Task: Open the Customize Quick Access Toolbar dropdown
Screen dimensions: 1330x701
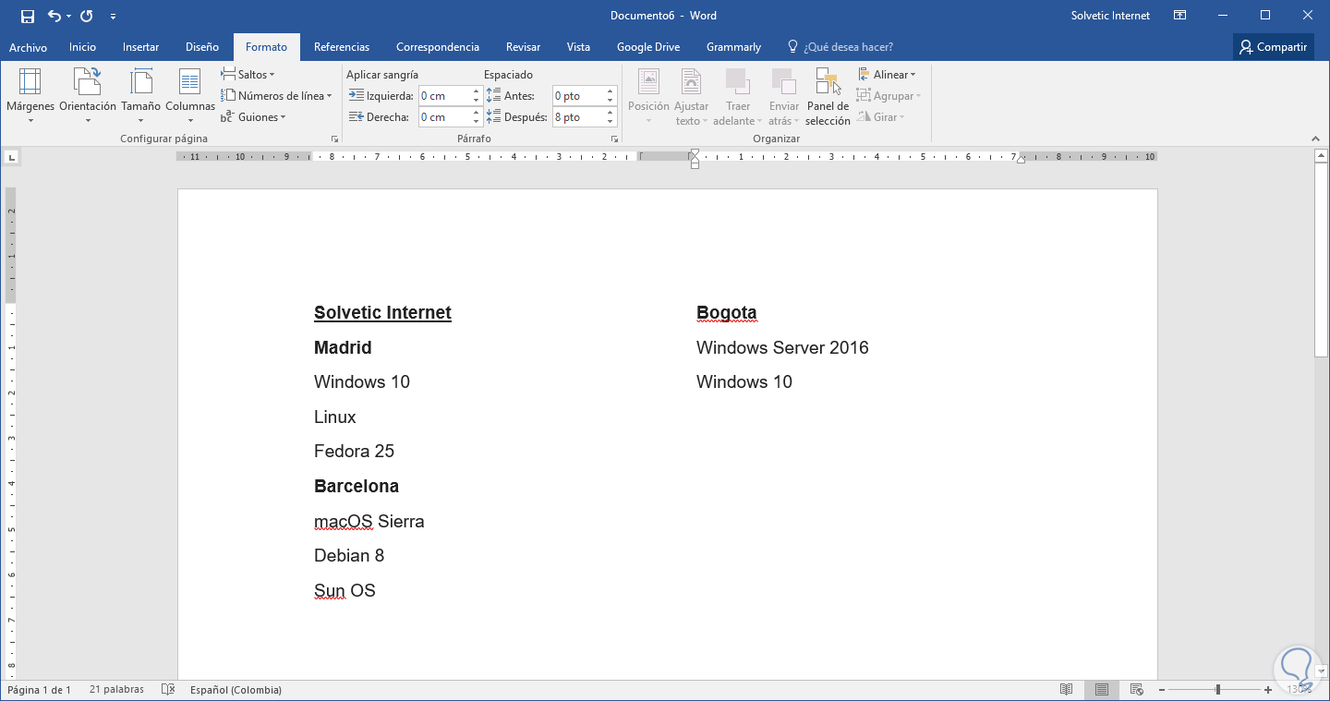Action: pyautogui.click(x=113, y=17)
